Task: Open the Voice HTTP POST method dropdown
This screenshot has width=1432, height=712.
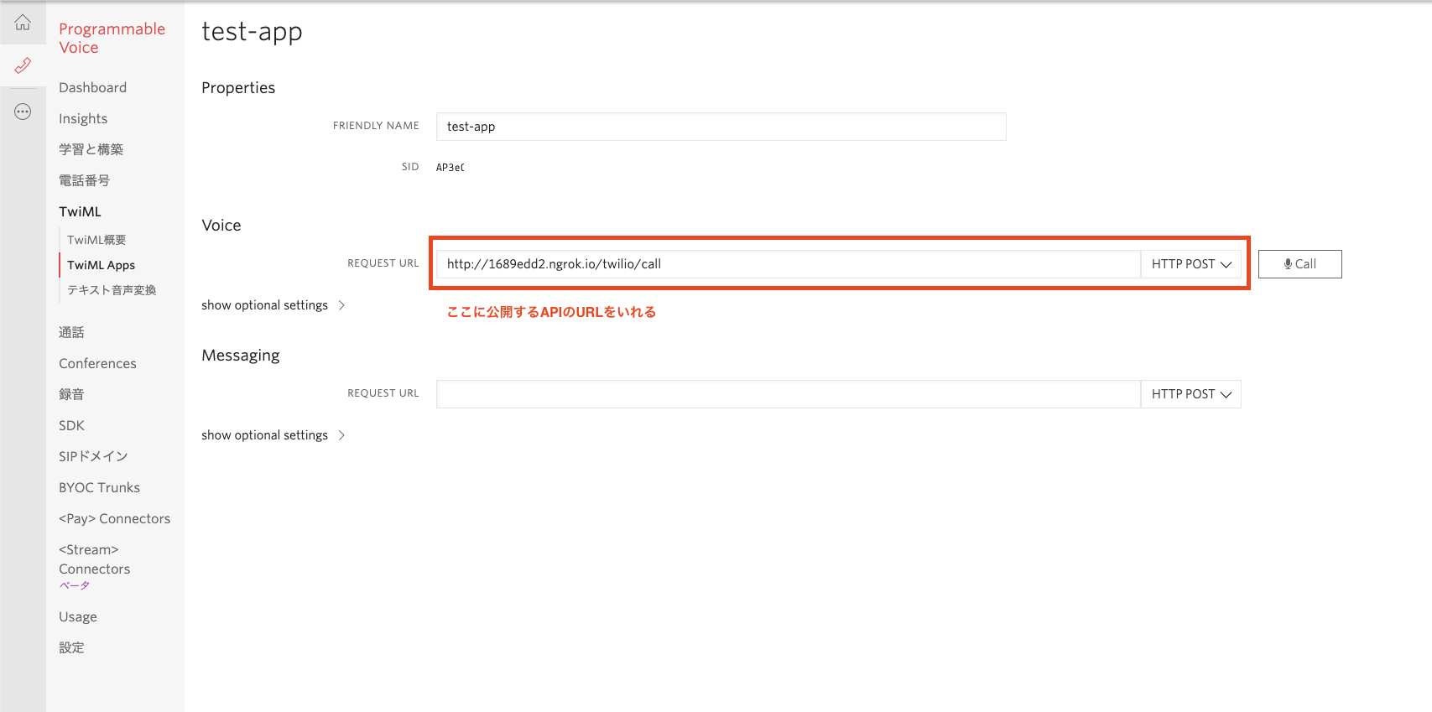Action: (1190, 264)
